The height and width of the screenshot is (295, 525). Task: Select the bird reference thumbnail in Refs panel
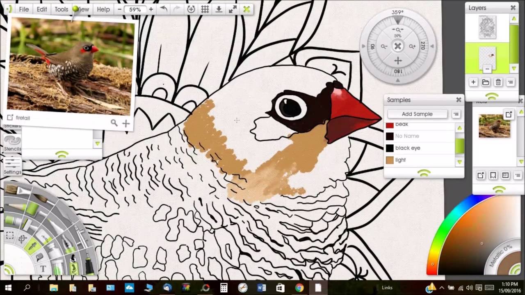coord(494,126)
